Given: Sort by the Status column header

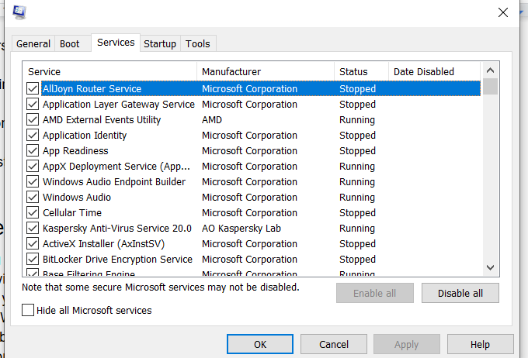Looking at the screenshot, I should 361,71.
